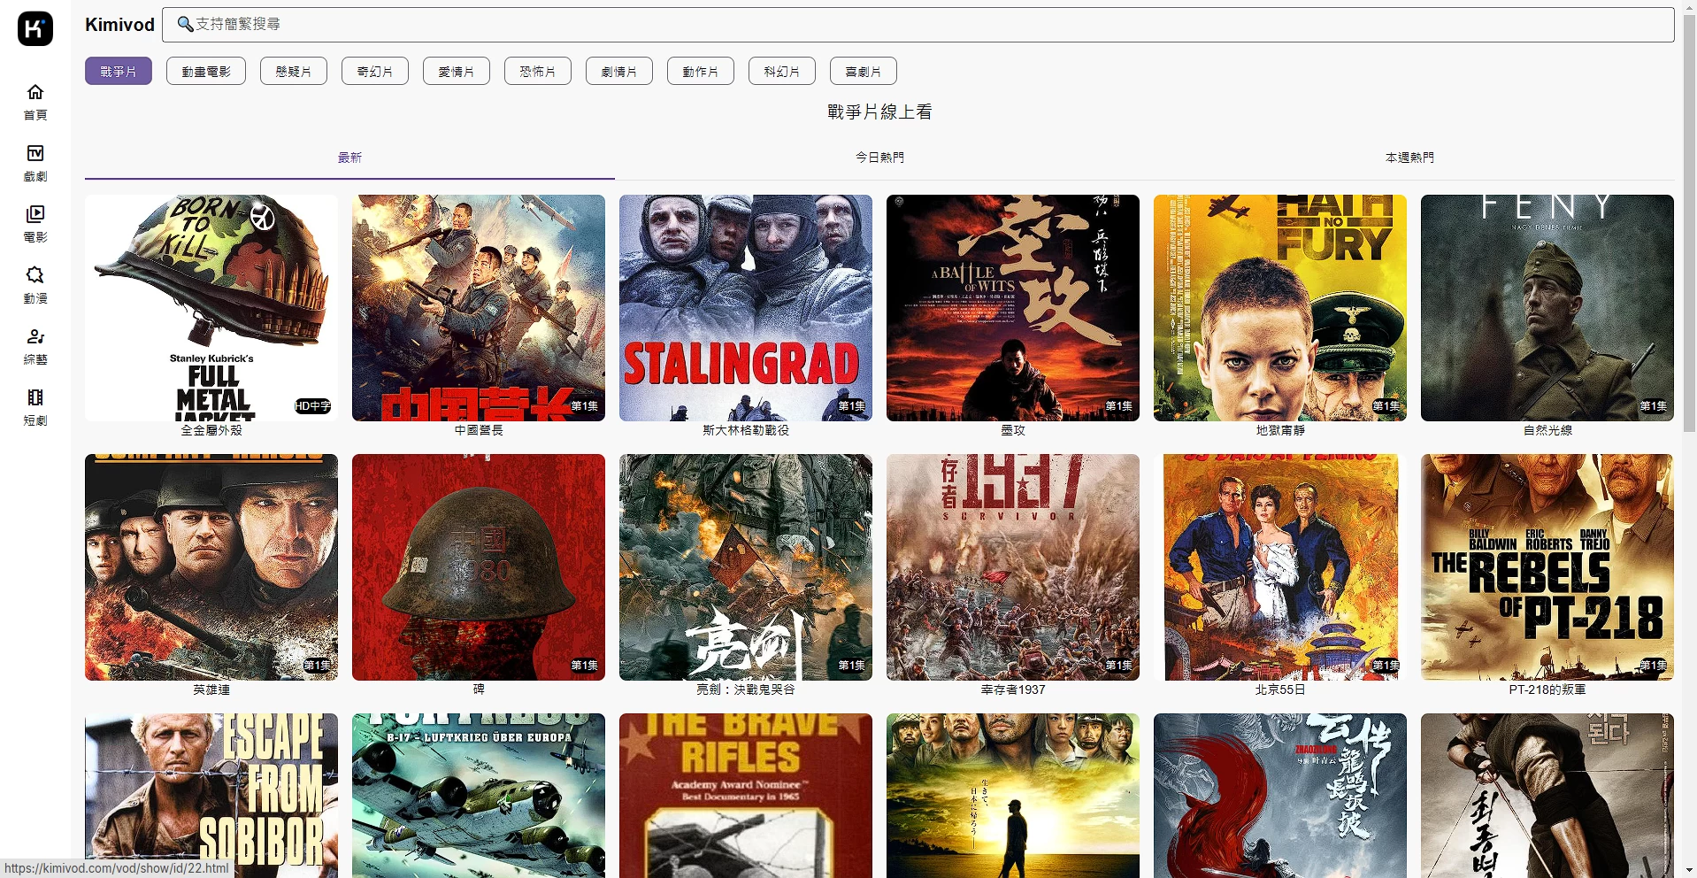This screenshot has height=878, width=1697.
Task: Open the 首頁 home icon
Action: [35, 92]
